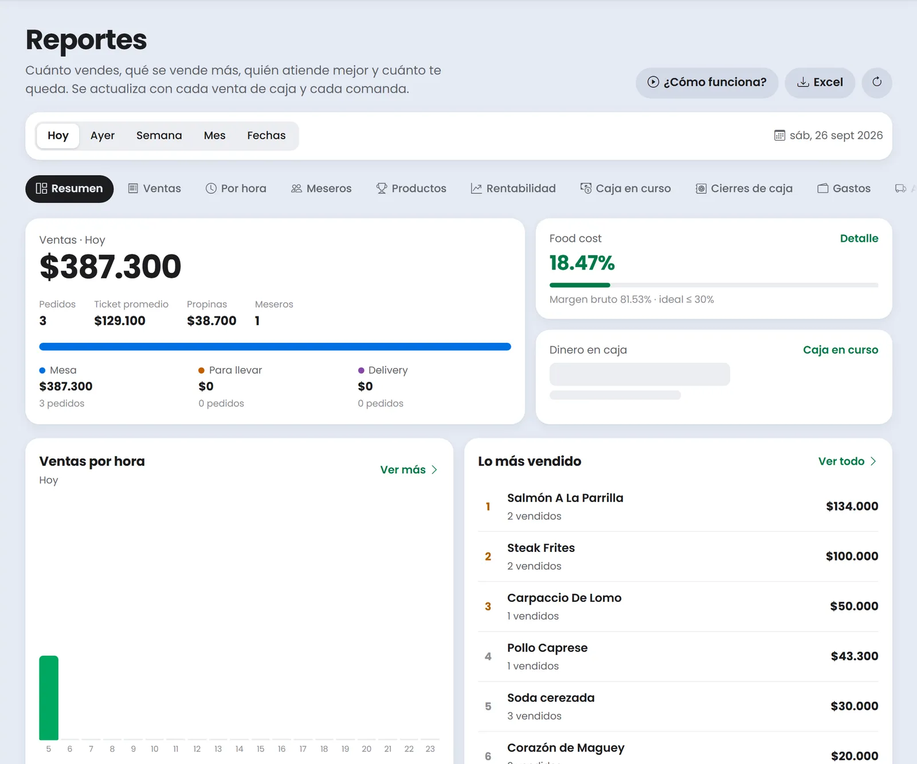The height and width of the screenshot is (764, 917).
Task: Select the Soda cerezada row
Action: click(678, 706)
